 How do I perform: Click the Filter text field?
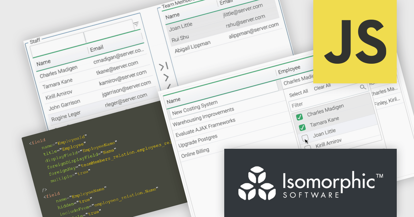328,102
